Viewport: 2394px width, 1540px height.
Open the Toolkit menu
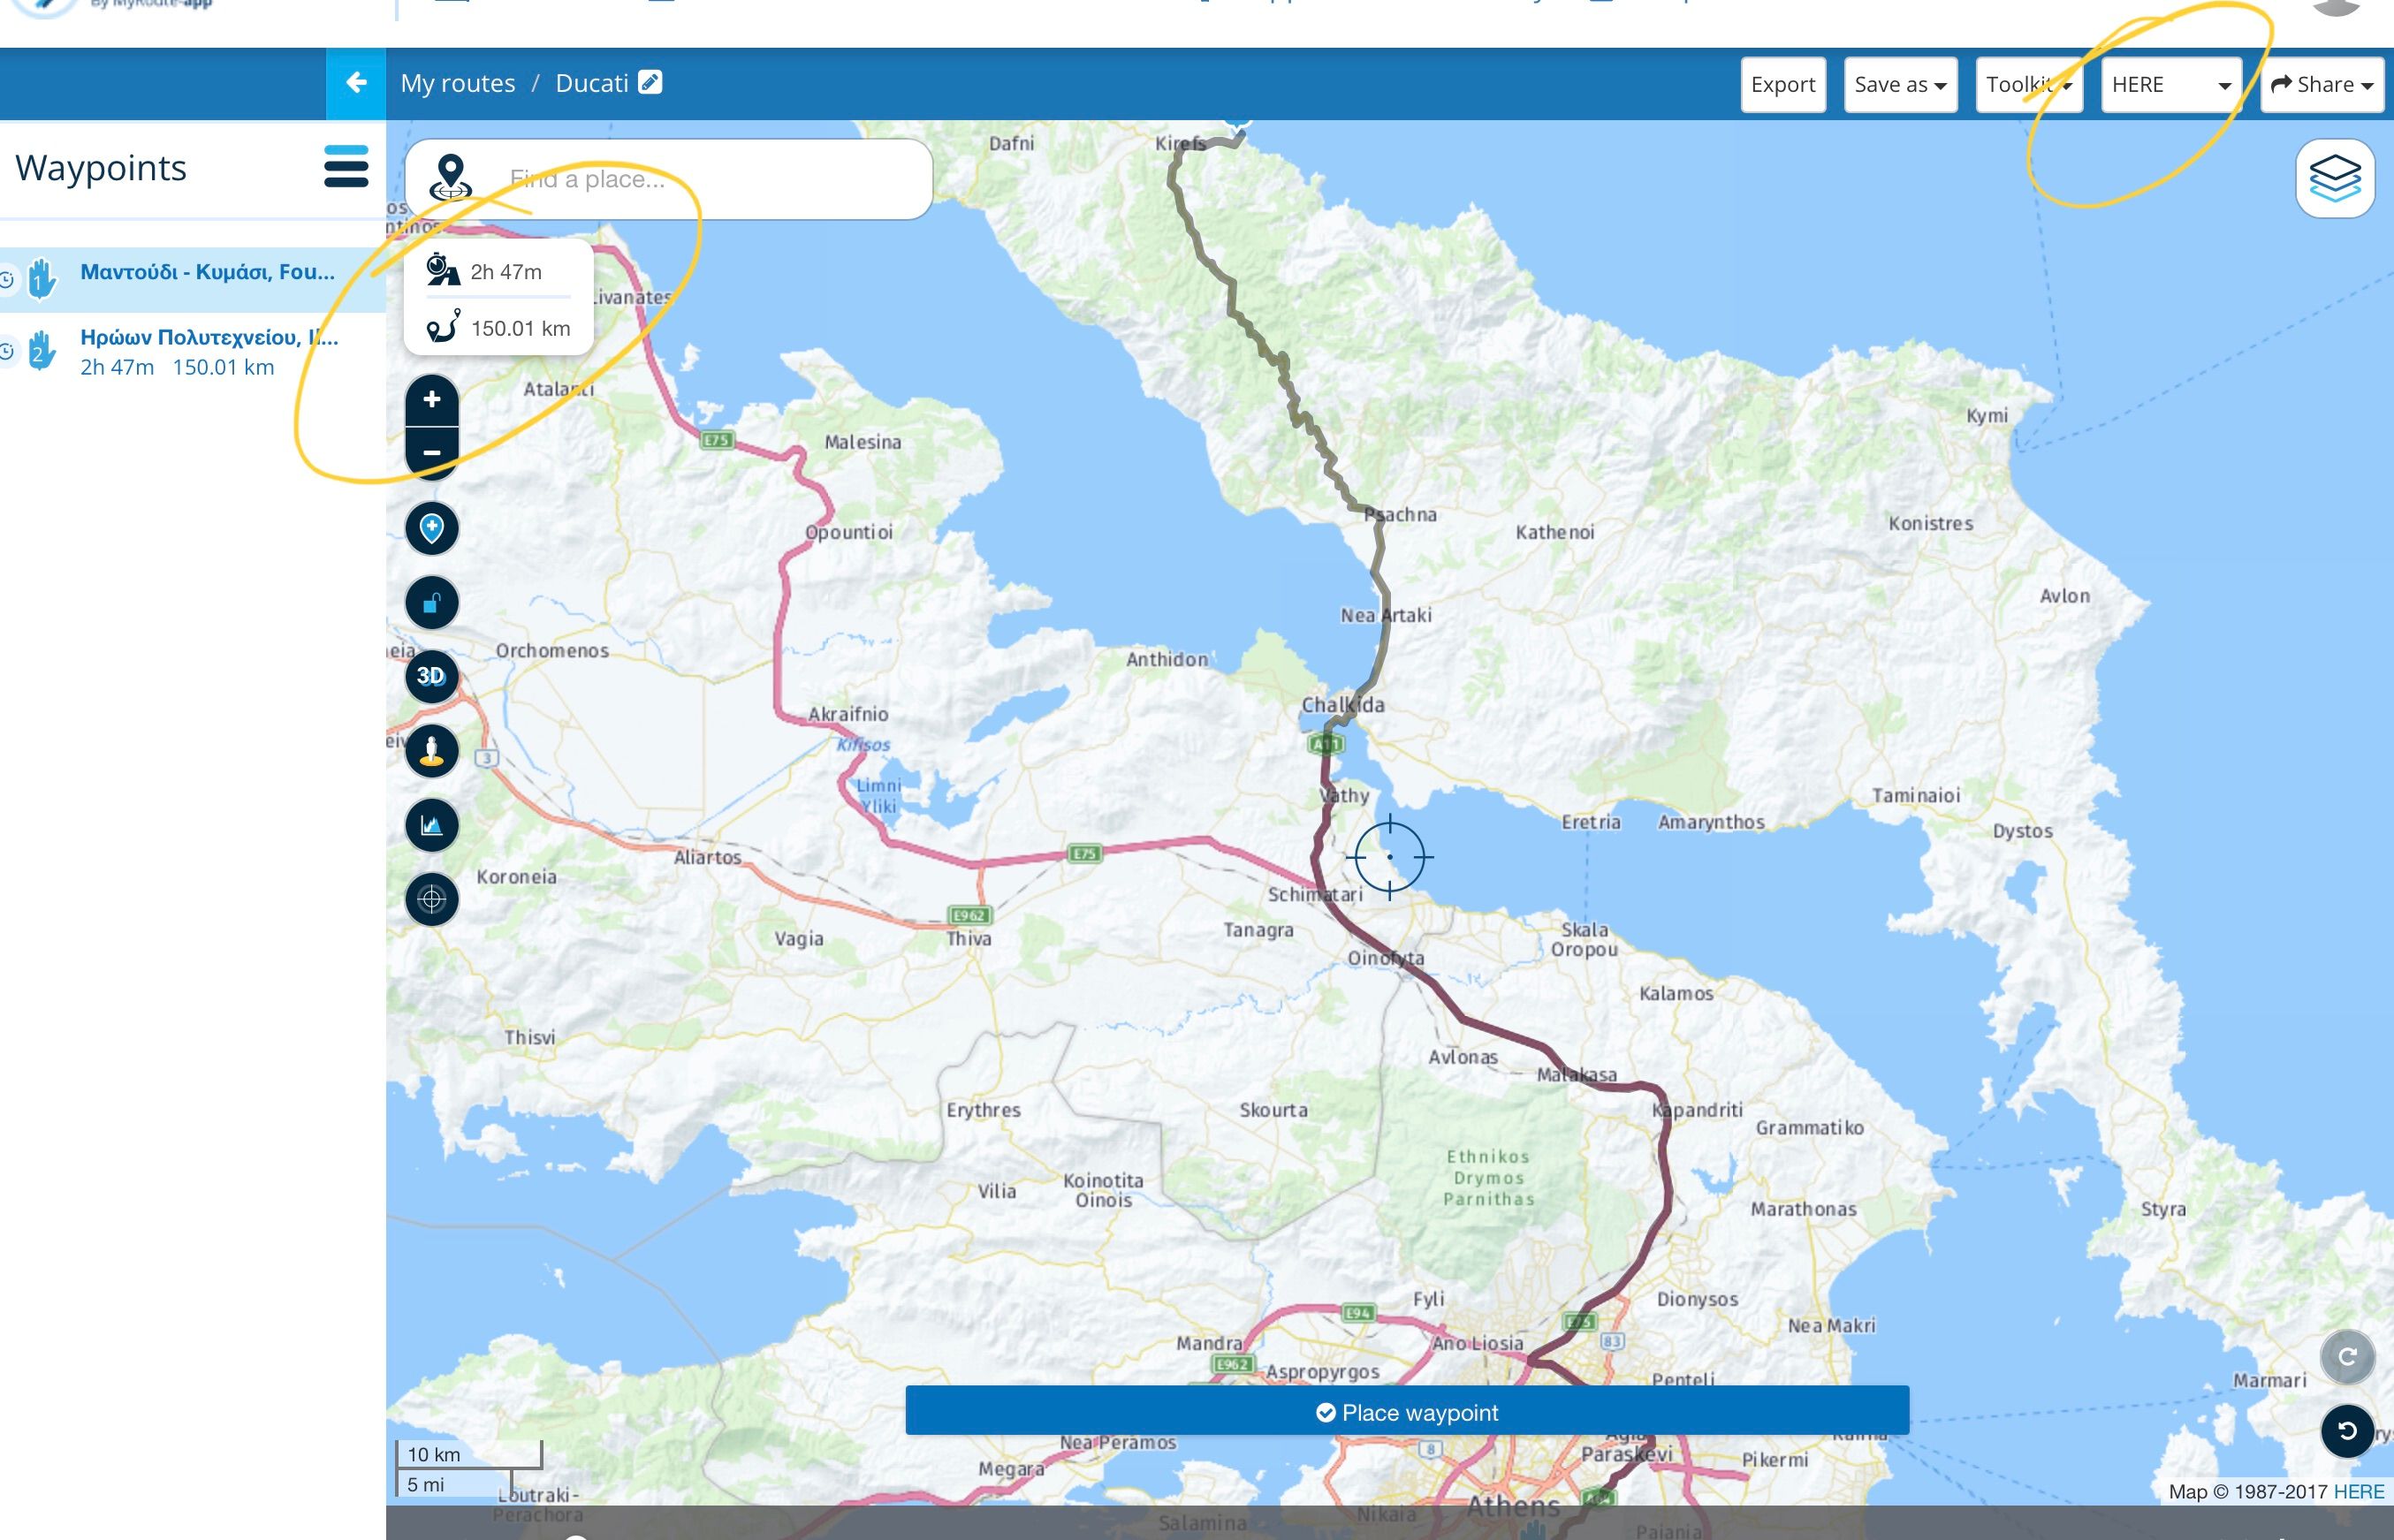pos(2029,85)
